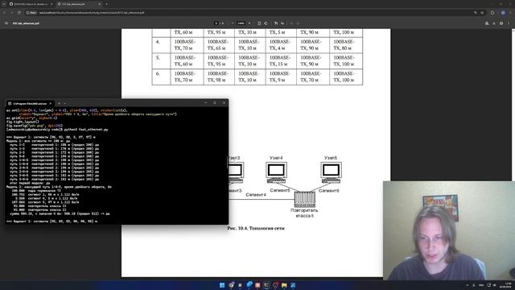Image resolution: width=515 pixels, height=290 pixels.
Task: Expand the terminal profile dropdown arrow
Action: [65, 103]
